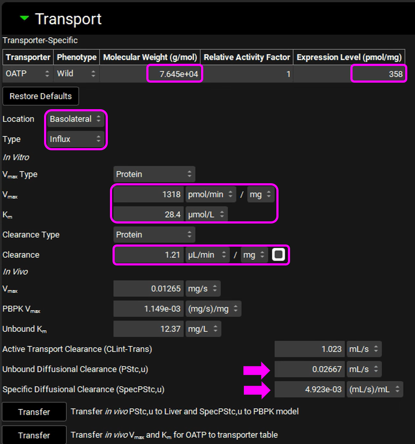Viewport: 415px width, 444px height.
Task: Change Km unit from µmol/L
Action: 206,215
